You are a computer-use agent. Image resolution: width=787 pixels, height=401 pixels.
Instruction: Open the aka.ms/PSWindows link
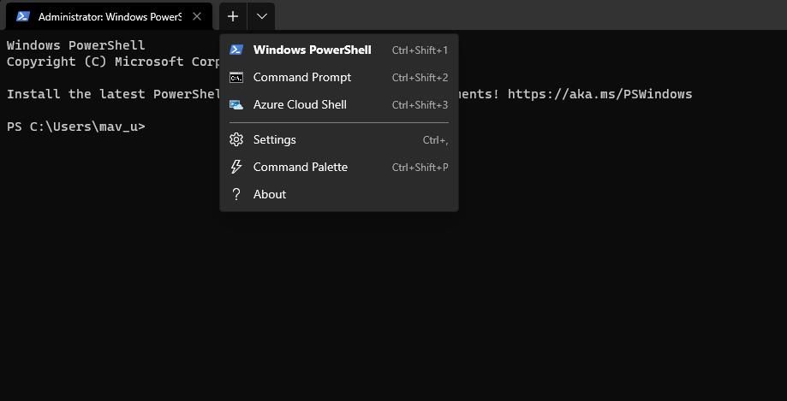pyautogui.click(x=599, y=94)
